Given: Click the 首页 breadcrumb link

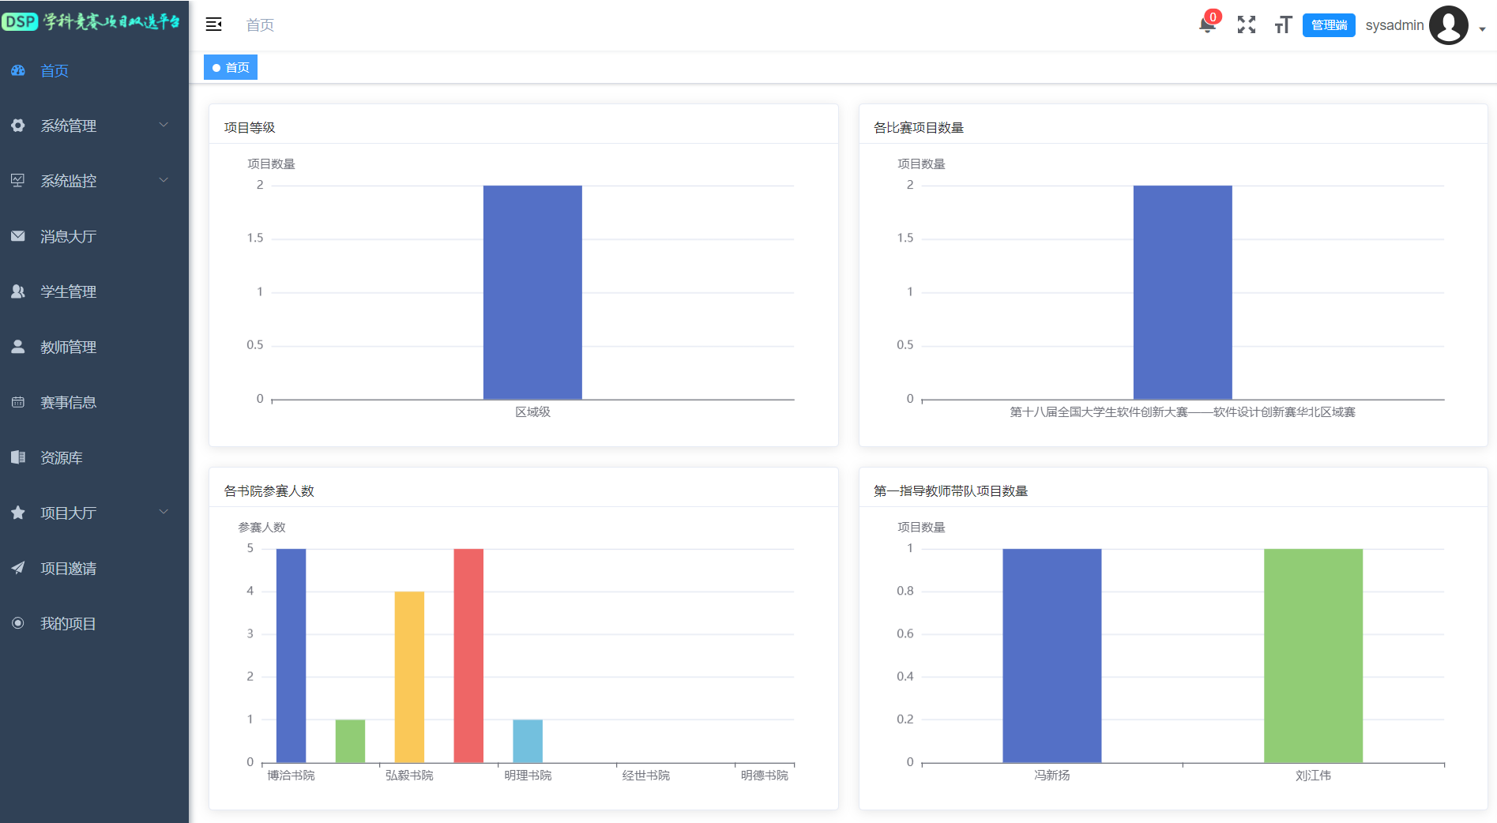Looking at the screenshot, I should click(x=260, y=25).
